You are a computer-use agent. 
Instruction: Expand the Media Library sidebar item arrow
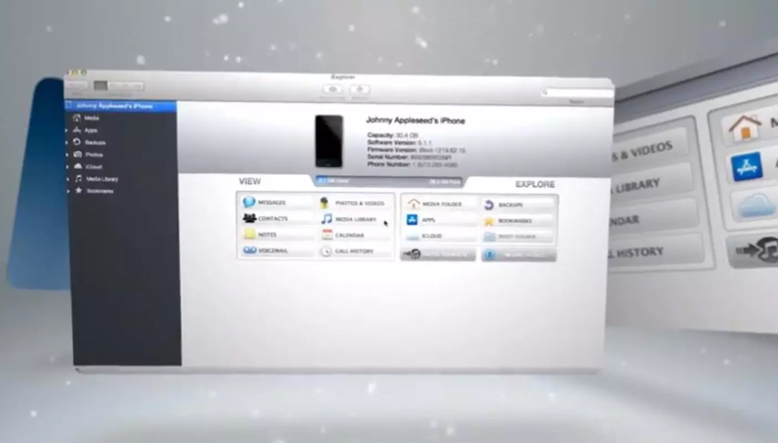[x=68, y=179]
